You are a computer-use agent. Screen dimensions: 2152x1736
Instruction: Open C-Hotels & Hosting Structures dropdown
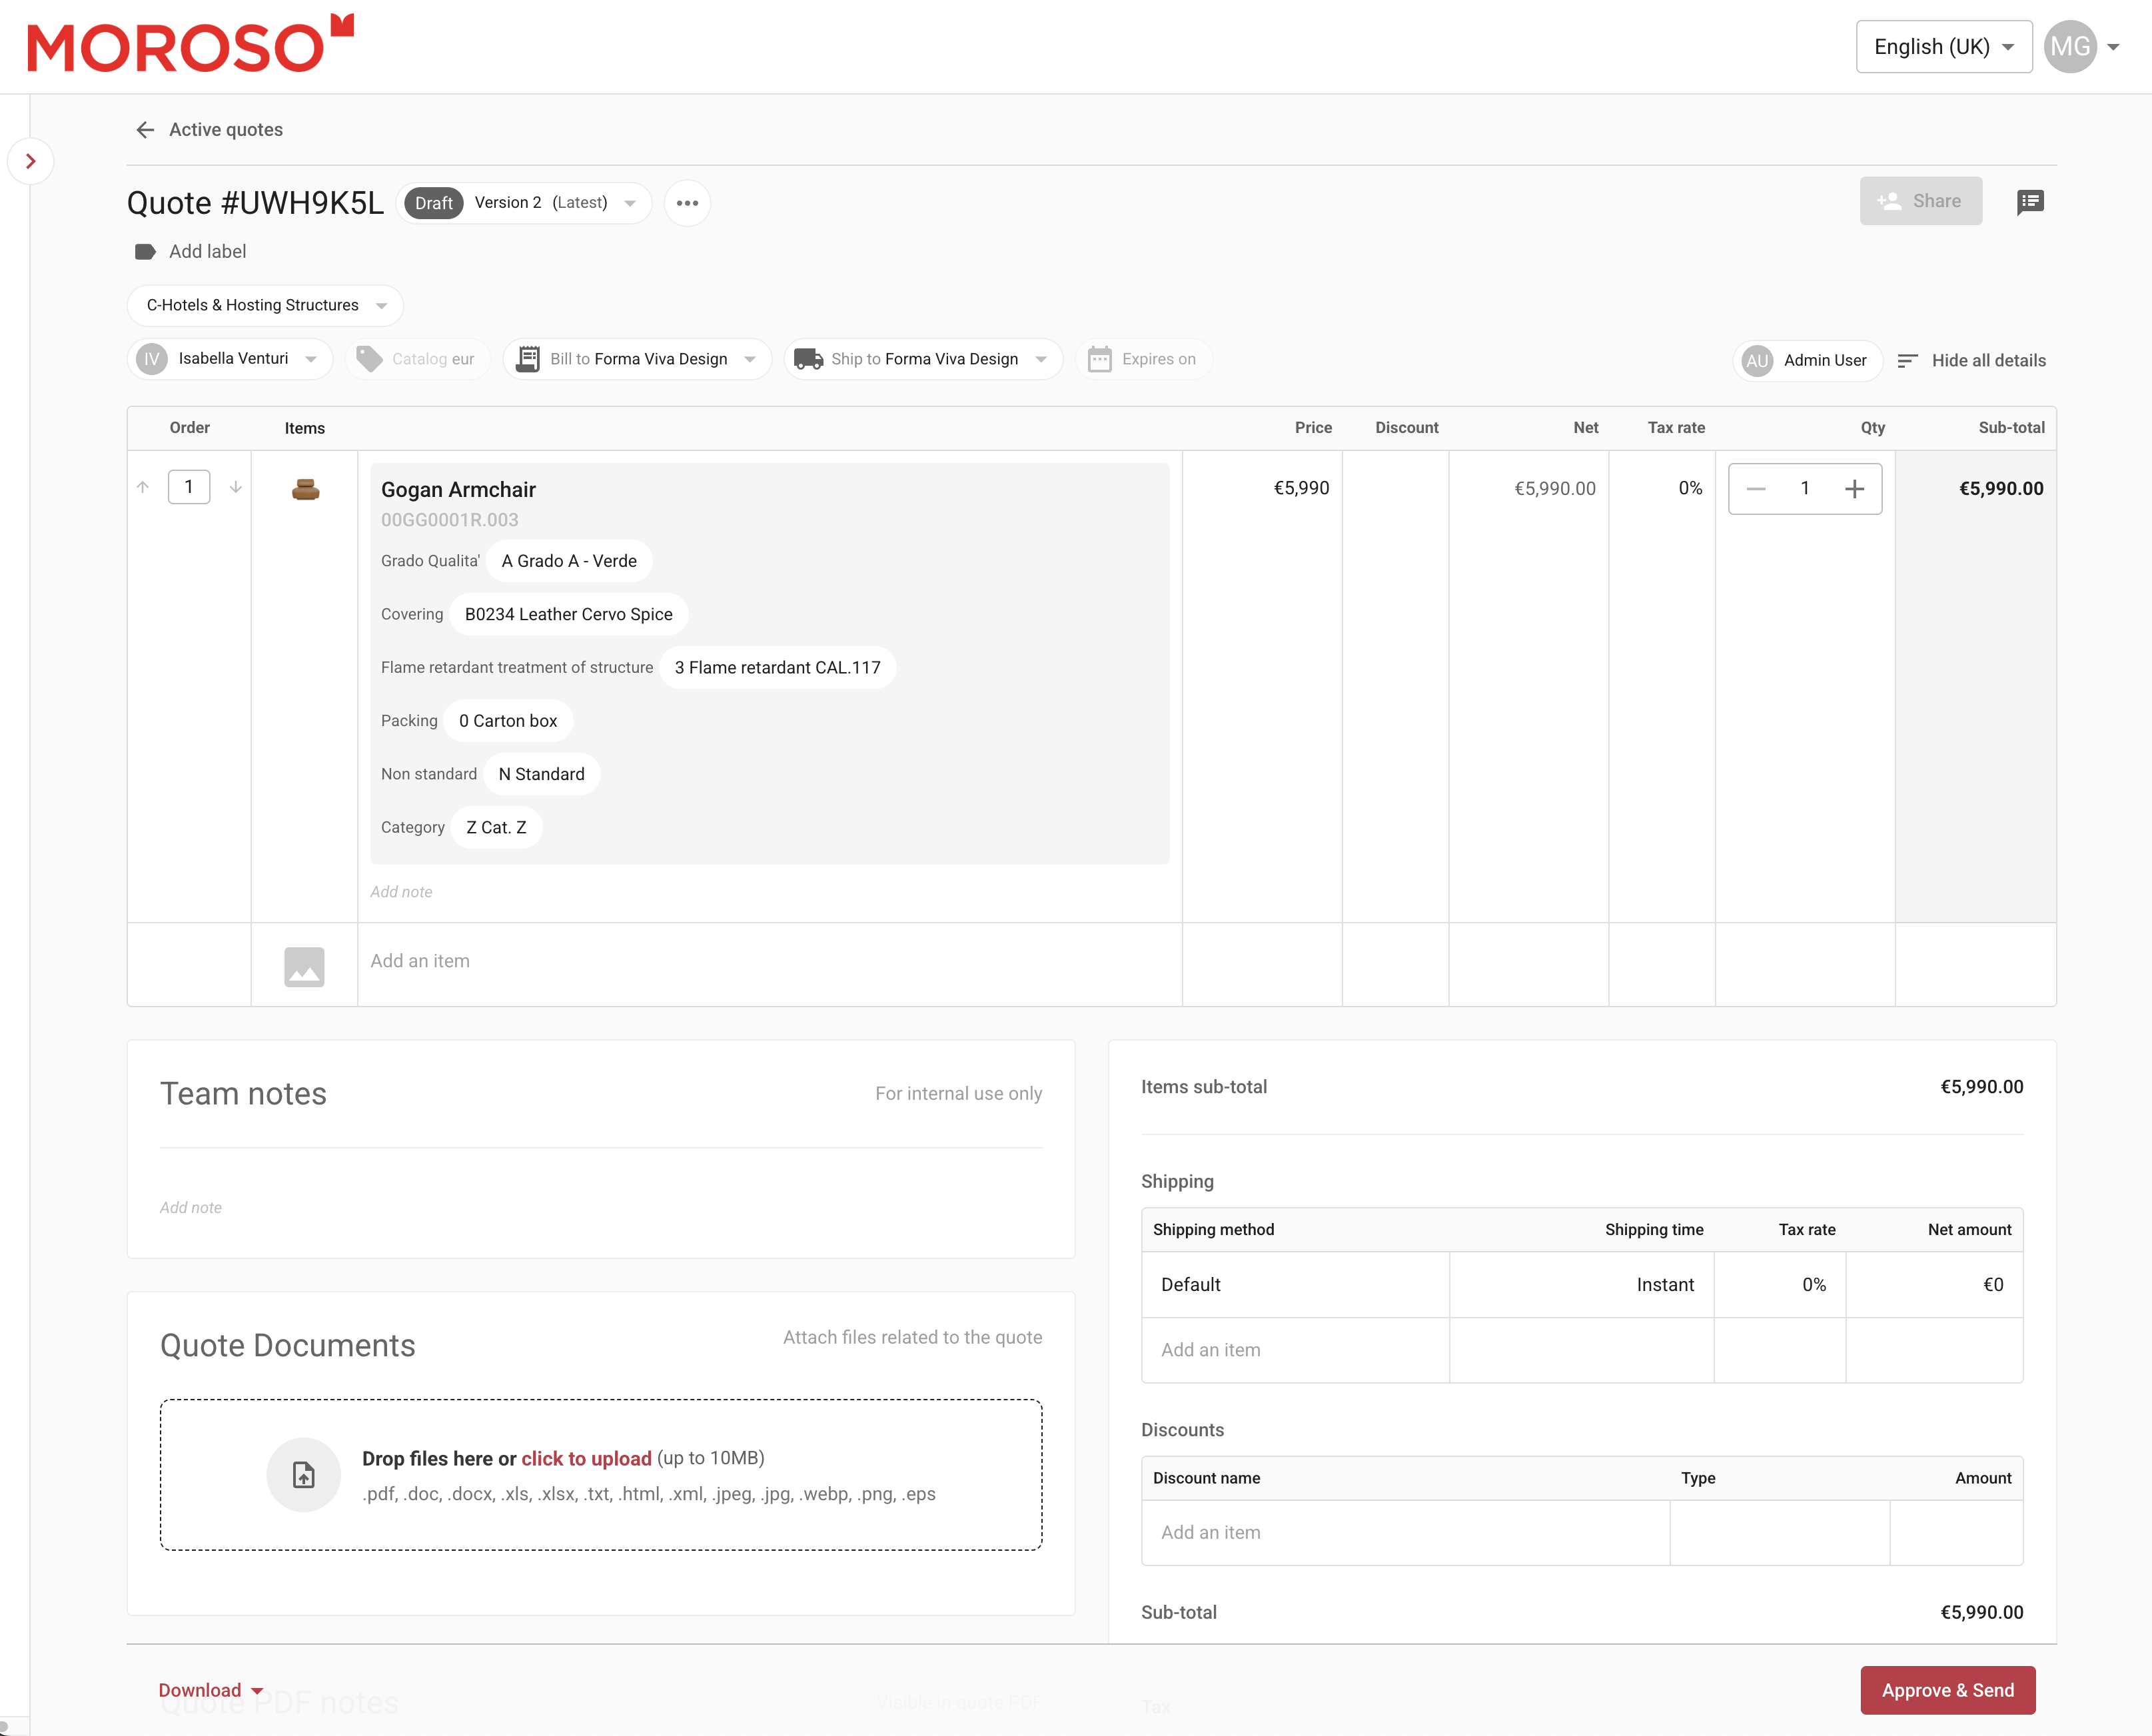[265, 306]
